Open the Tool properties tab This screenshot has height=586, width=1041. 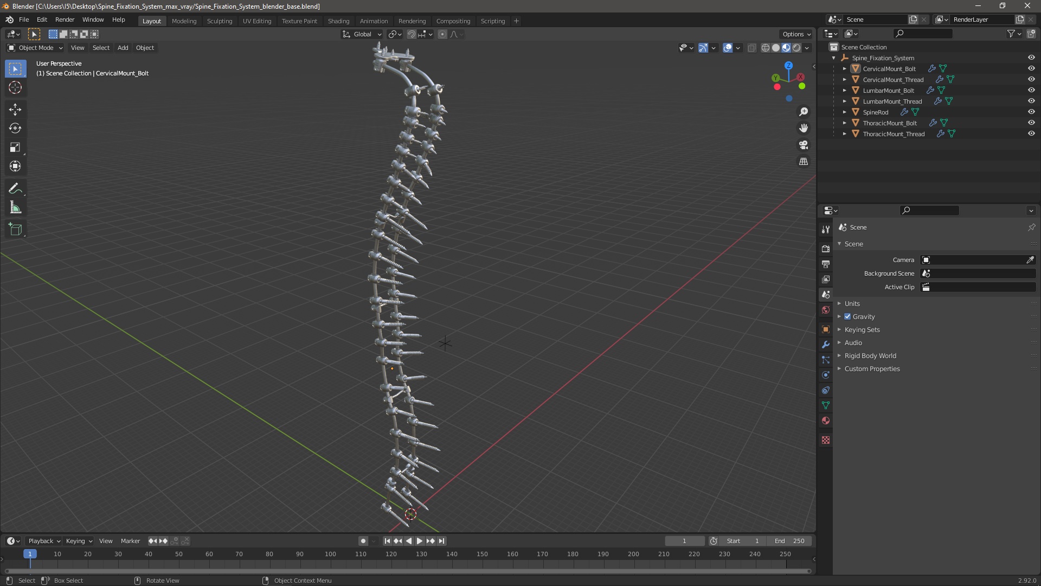point(826,229)
